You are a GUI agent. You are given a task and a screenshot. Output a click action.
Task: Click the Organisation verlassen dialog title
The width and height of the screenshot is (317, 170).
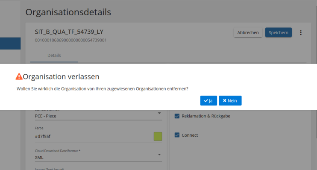click(x=61, y=76)
